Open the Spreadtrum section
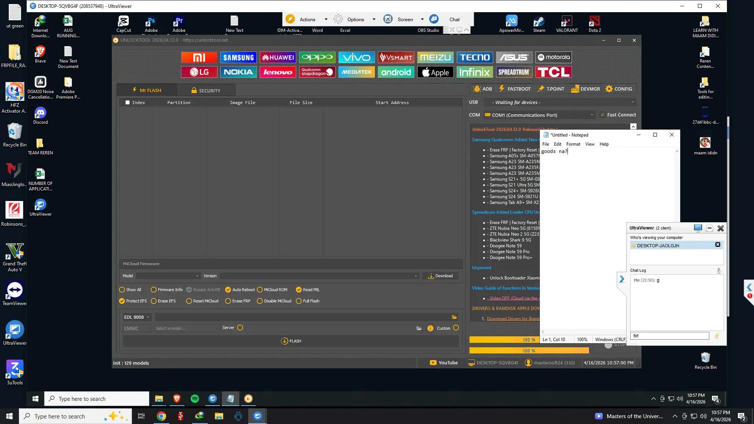 (514, 72)
